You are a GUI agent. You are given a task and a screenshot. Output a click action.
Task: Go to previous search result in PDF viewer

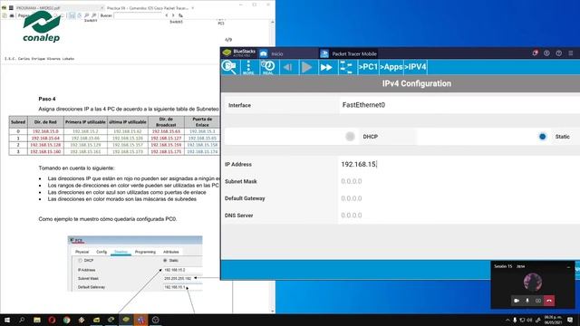[167, 15]
